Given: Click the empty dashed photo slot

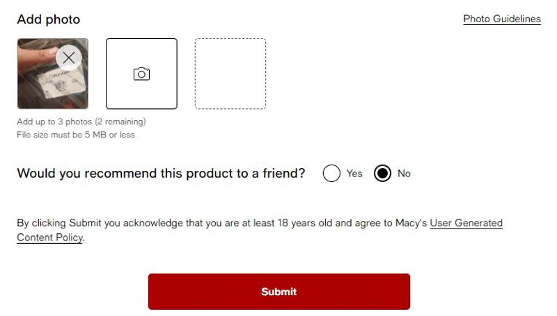Looking at the screenshot, I should click(230, 74).
